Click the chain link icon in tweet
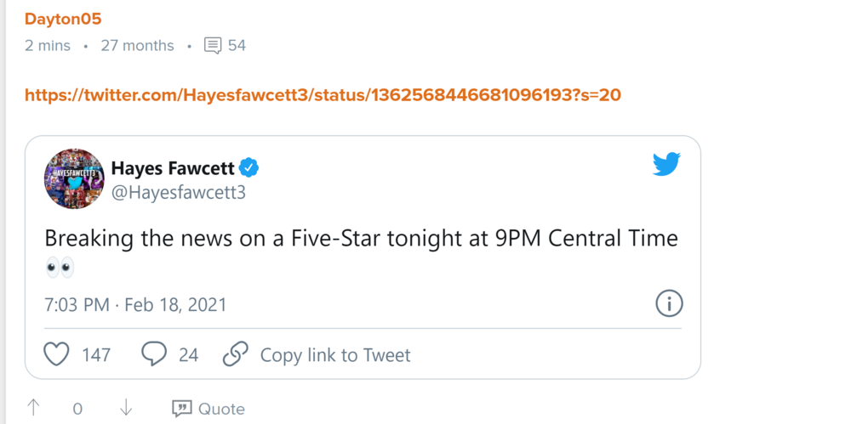The image size is (851, 424). tap(235, 353)
